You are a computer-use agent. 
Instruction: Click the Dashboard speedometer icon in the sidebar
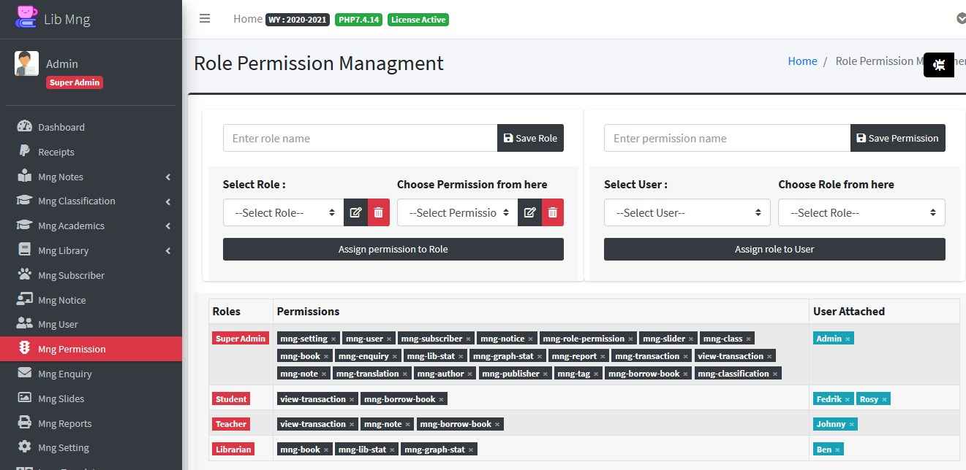(x=25, y=126)
